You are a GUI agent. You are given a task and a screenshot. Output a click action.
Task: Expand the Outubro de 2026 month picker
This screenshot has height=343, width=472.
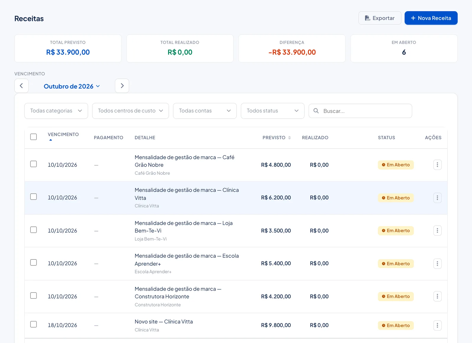[x=72, y=86]
